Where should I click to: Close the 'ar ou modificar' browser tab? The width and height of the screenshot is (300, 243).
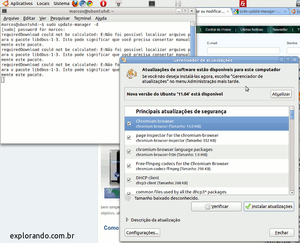[227, 12]
